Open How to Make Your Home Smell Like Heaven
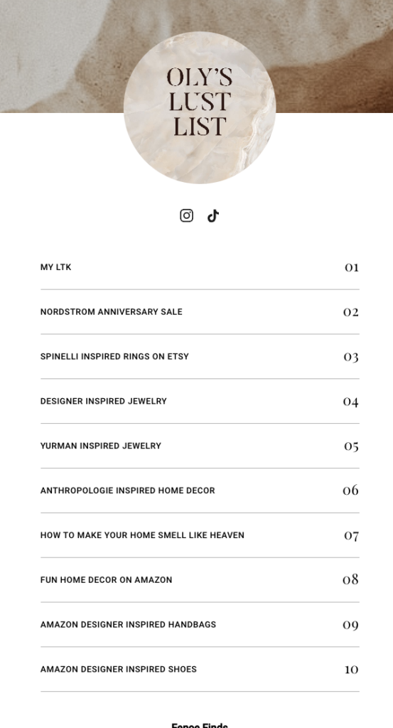Image resolution: width=393 pixels, height=728 pixels. pyautogui.click(x=200, y=535)
